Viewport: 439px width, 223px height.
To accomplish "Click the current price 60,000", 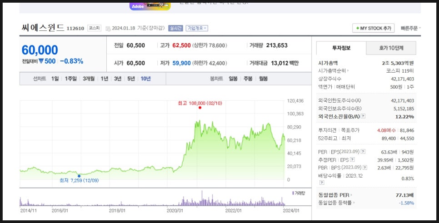I will click(x=40, y=50).
